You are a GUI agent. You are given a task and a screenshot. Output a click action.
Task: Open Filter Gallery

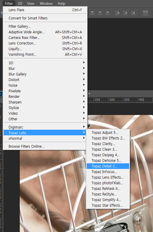coord(45,27)
